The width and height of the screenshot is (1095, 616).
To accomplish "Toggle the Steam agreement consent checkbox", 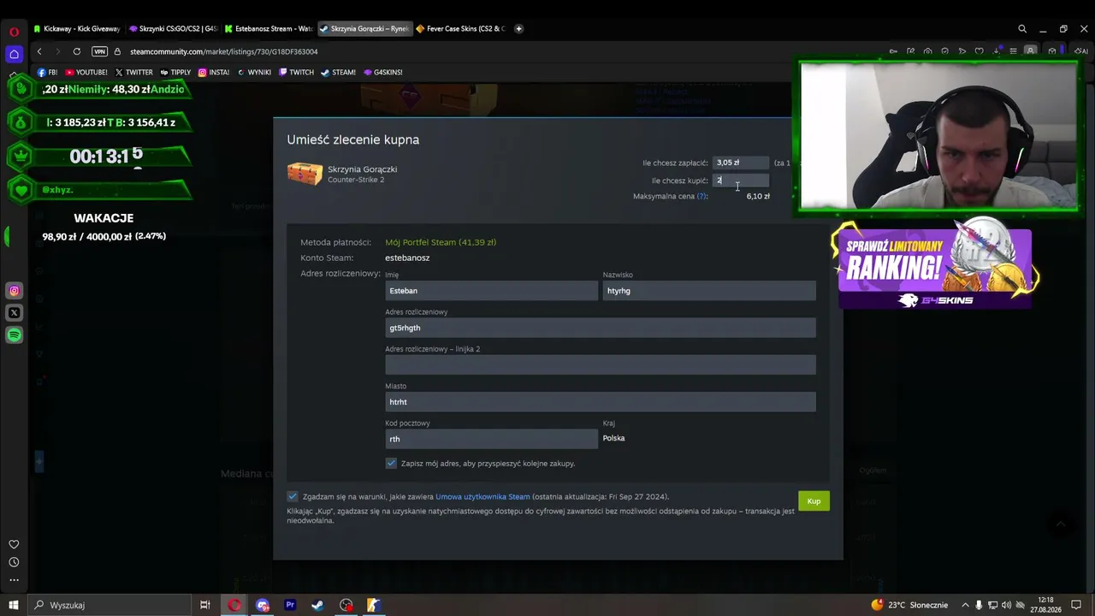I will coord(293,496).
